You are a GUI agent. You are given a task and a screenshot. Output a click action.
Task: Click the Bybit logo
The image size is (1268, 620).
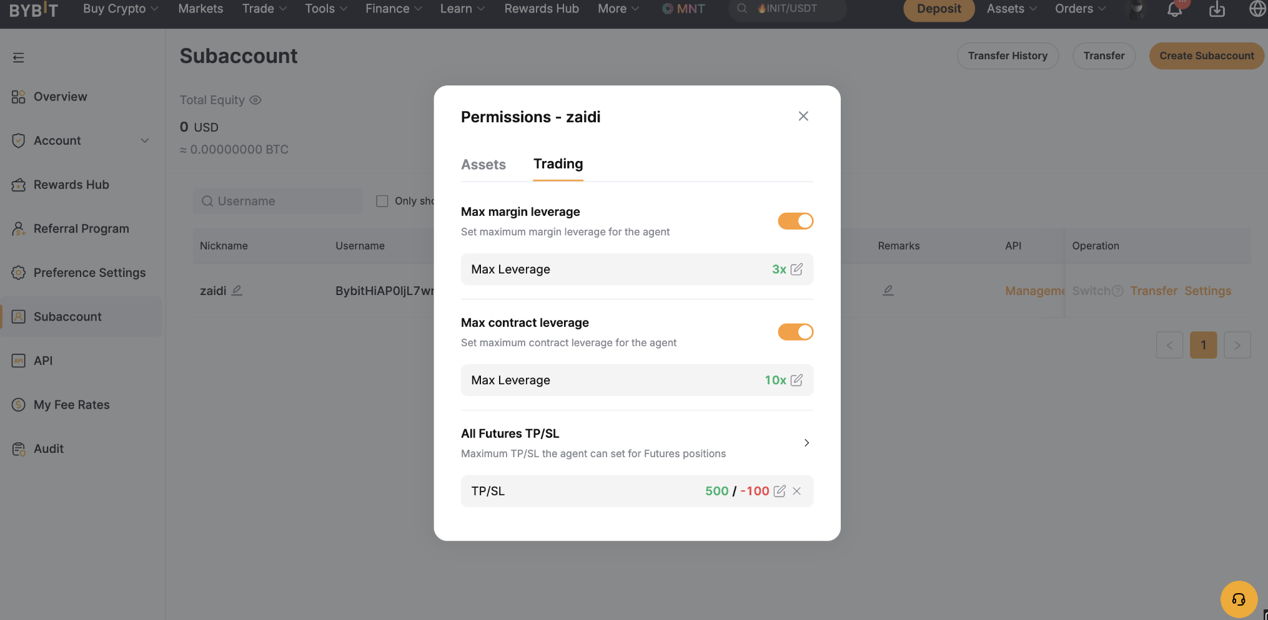(x=34, y=9)
